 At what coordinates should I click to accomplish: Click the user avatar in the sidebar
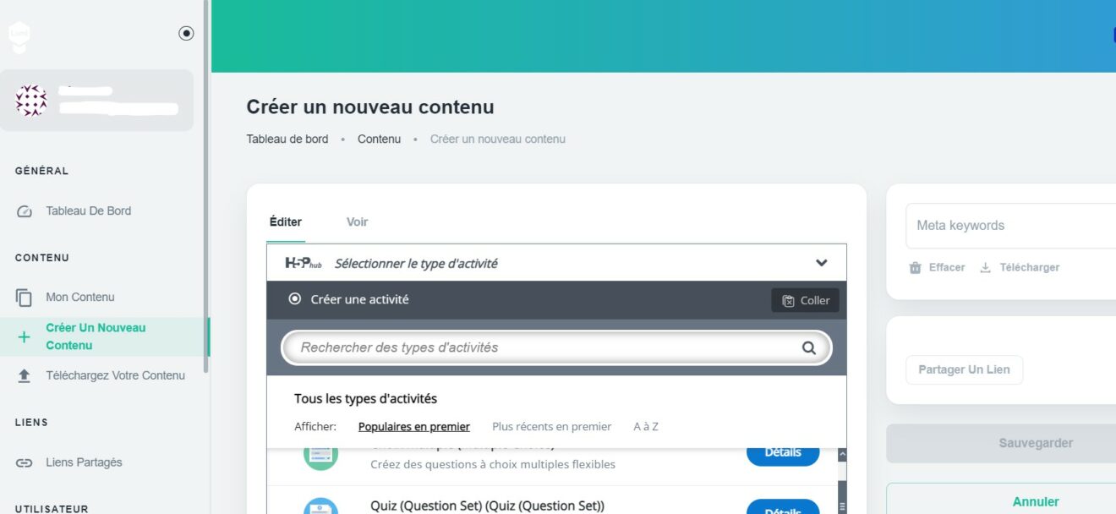[31, 101]
